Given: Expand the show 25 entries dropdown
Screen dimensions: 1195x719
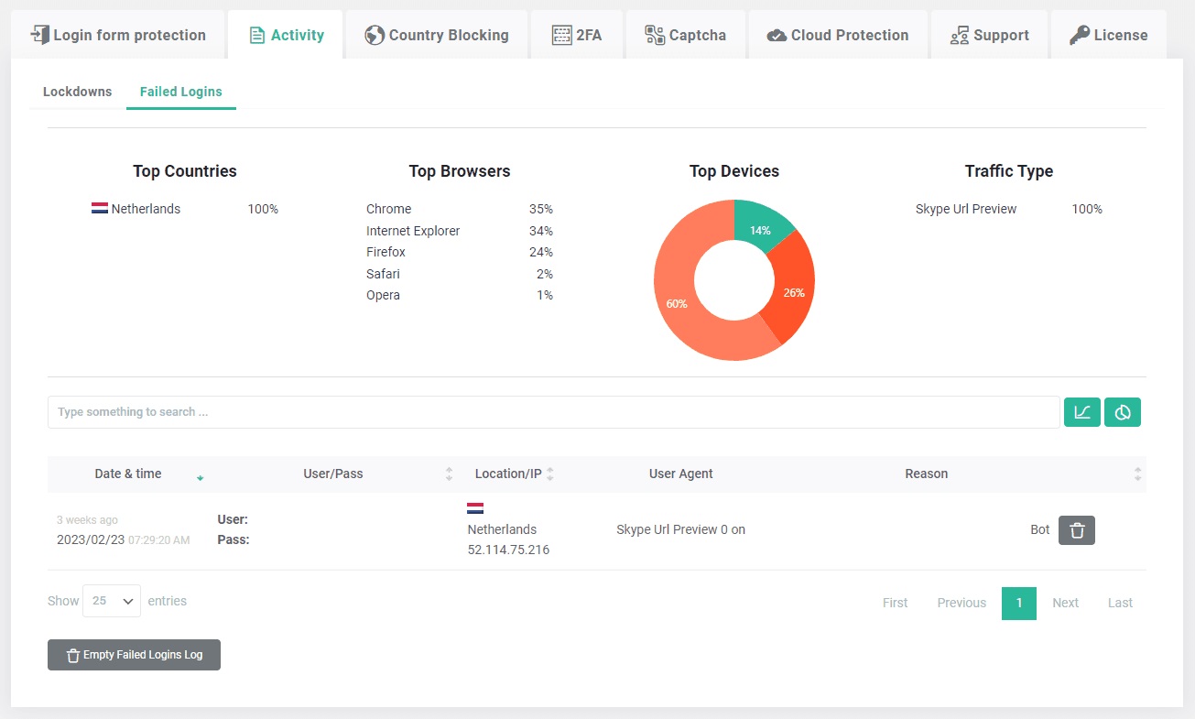Looking at the screenshot, I should tap(112, 601).
